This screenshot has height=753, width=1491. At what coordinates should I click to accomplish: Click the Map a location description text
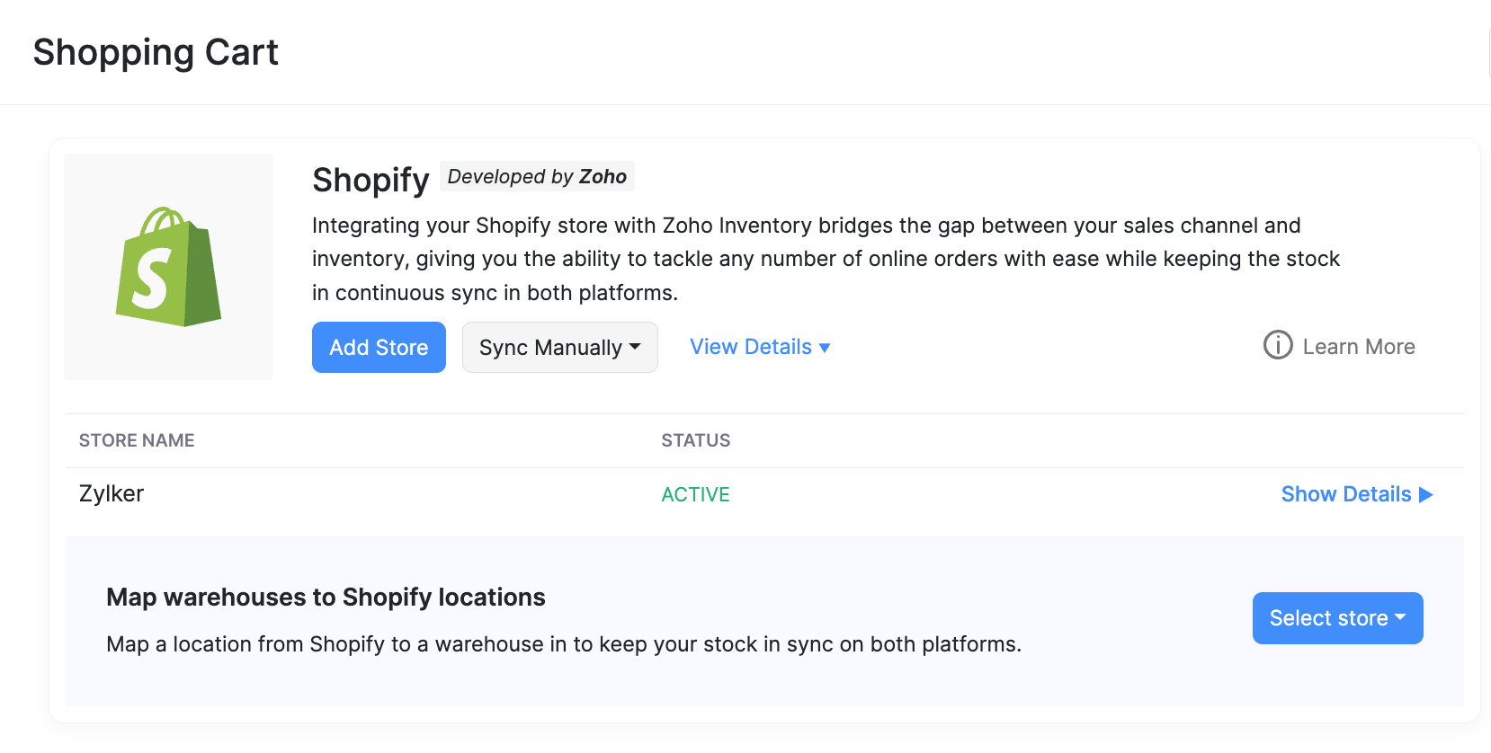563,644
